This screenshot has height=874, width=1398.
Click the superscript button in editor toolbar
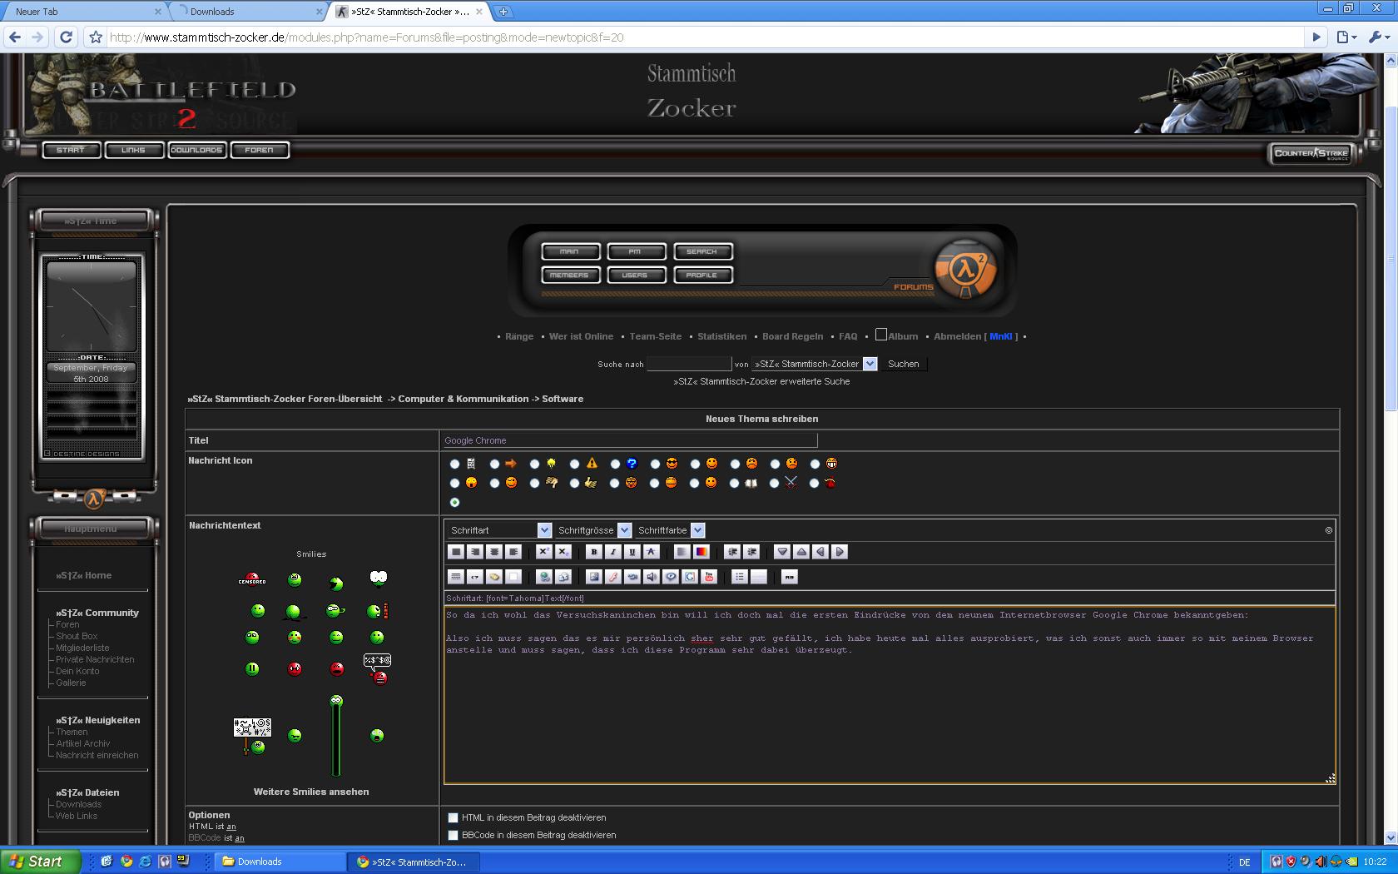543,552
